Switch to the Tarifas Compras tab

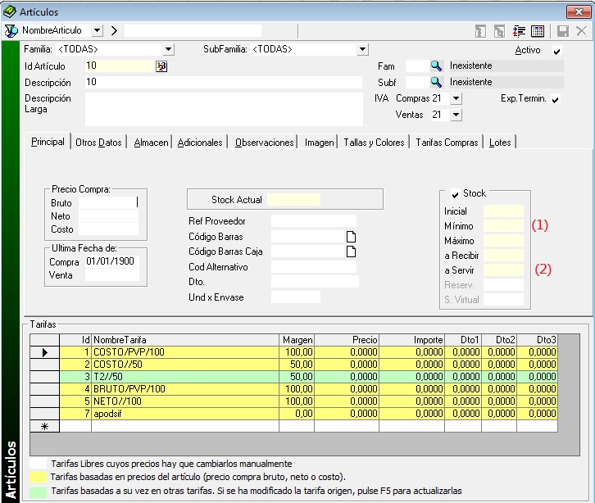coord(447,143)
